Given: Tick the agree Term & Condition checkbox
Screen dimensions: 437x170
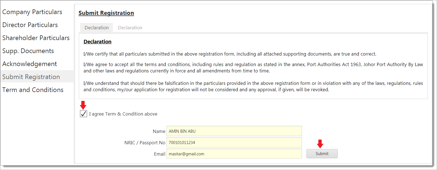Looking at the screenshot, I should click(84, 114).
